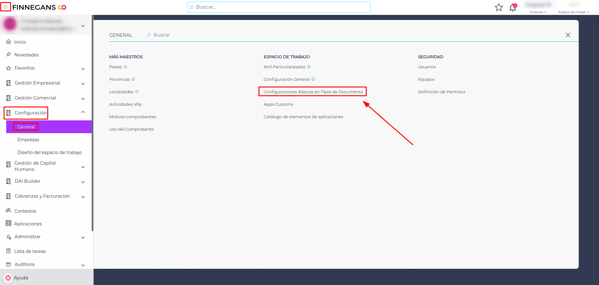Open Novedades
Screen dimensions: 599x285
point(27,55)
